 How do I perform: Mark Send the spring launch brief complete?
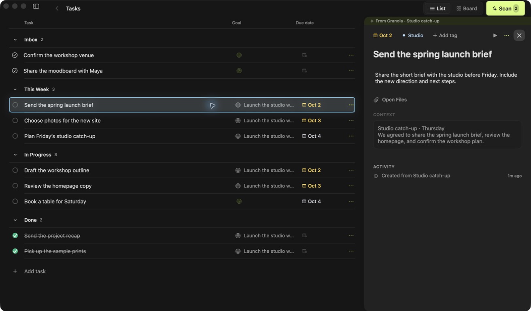15,105
